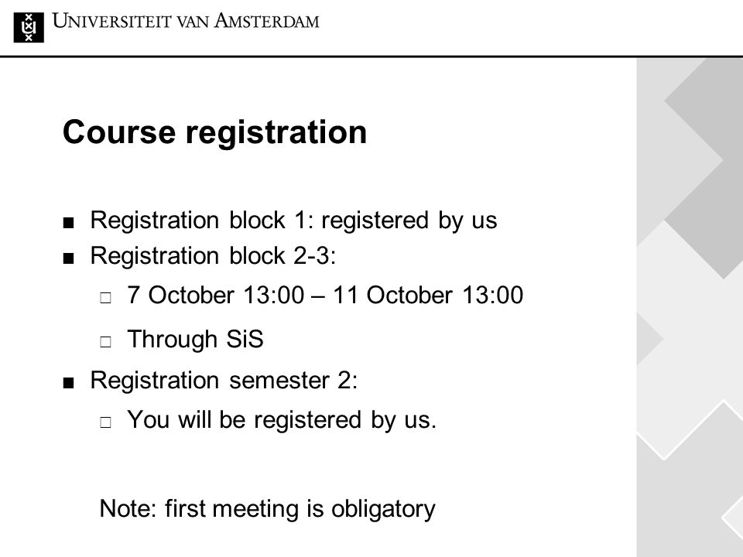The height and width of the screenshot is (557, 743).
Task: Click the hollow square bullet beside 7 October
Action: coord(106,298)
